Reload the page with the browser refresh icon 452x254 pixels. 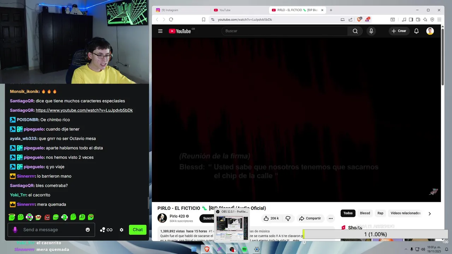[x=171, y=19]
